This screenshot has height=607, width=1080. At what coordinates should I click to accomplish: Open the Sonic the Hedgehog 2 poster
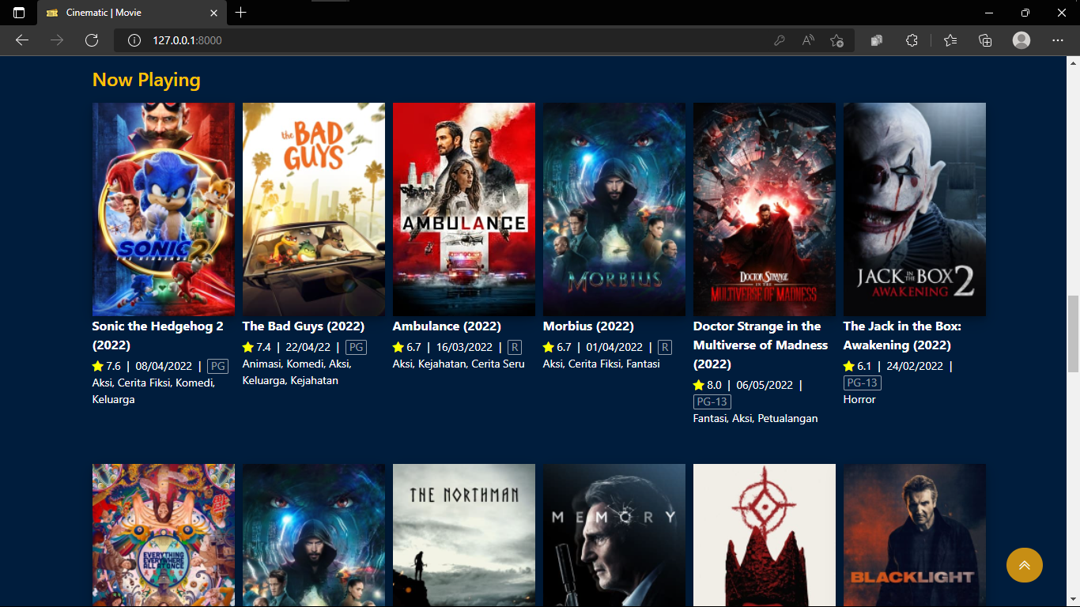164,209
